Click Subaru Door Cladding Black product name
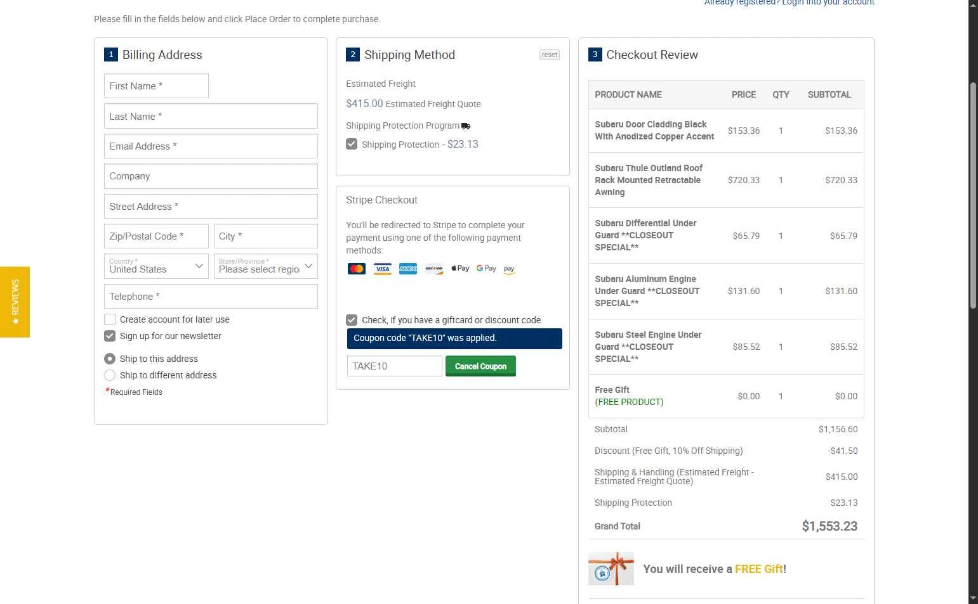The height and width of the screenshot is (604, 978). coord(654,131)
